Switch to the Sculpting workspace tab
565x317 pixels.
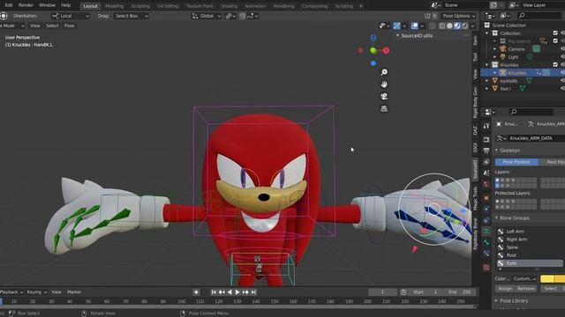click(x=140, y=6)
